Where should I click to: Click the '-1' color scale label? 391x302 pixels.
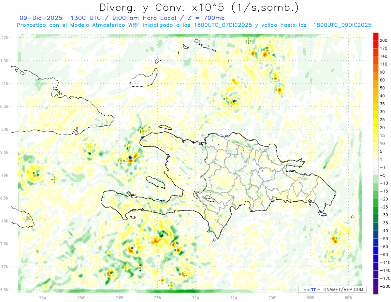(x=383, y=167)
